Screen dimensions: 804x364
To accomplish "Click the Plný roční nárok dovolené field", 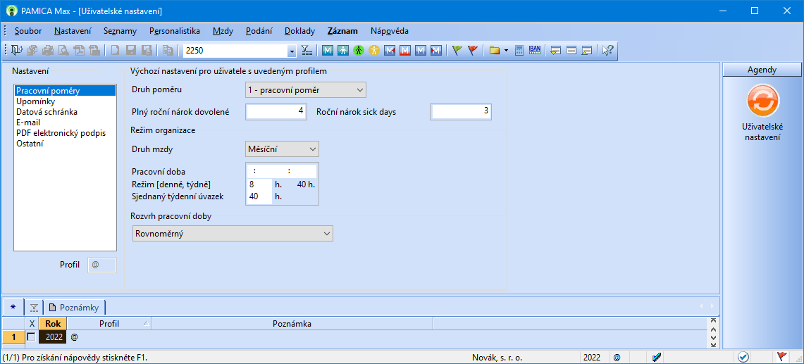I will tap(276, 111).
